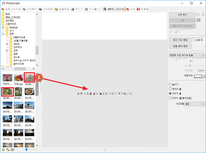This screenshot has height=153, width=206.
Task: Stop animation with the square stop icon
Action: coord(176,31)
